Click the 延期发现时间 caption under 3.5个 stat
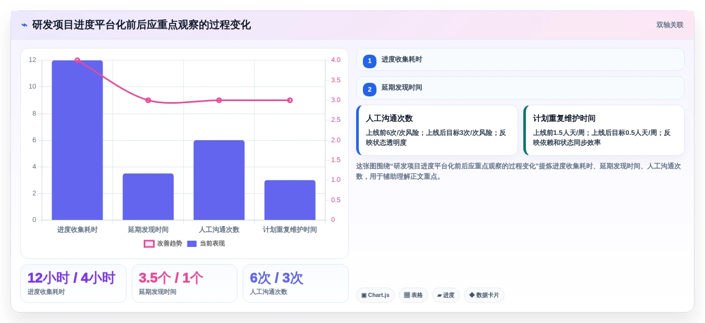 157,292
